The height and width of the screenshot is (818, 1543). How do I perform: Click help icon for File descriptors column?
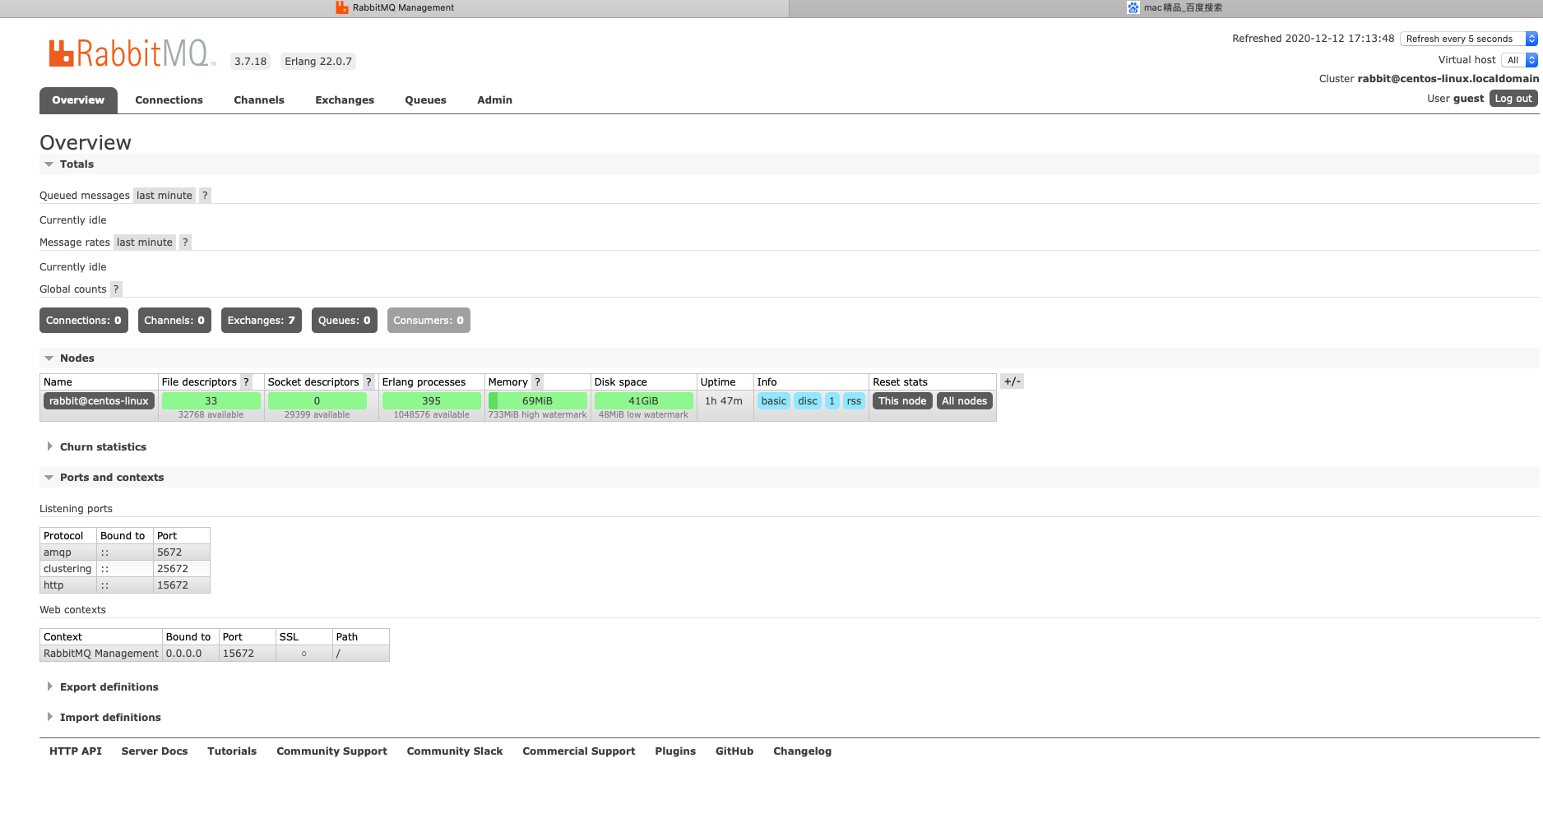click(x=246, y=382)
